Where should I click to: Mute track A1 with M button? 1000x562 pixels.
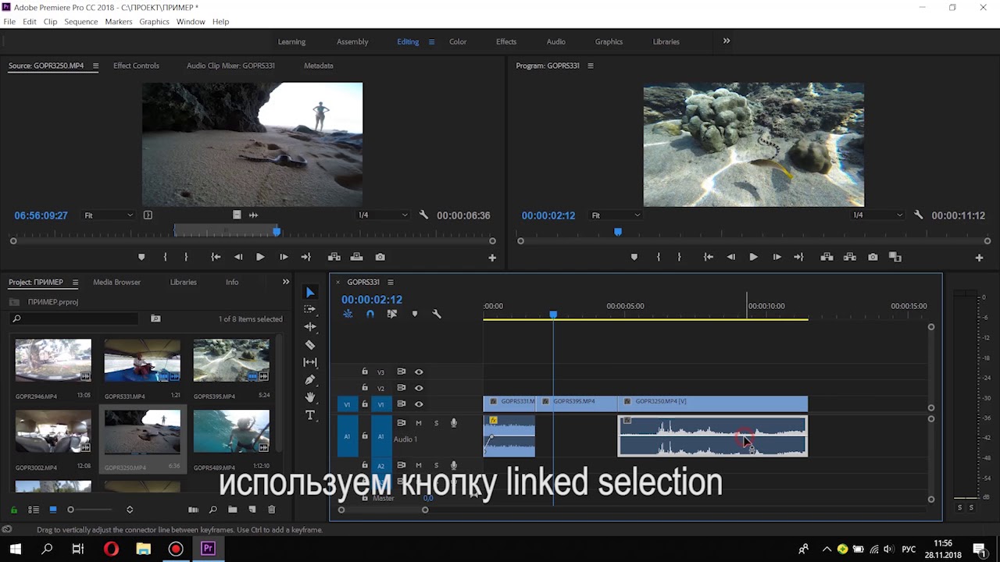point(419,423)
